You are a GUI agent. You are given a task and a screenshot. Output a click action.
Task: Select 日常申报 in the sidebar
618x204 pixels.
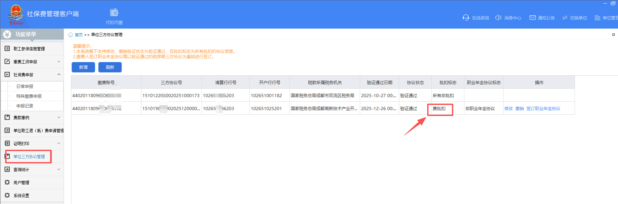[25, 86]
